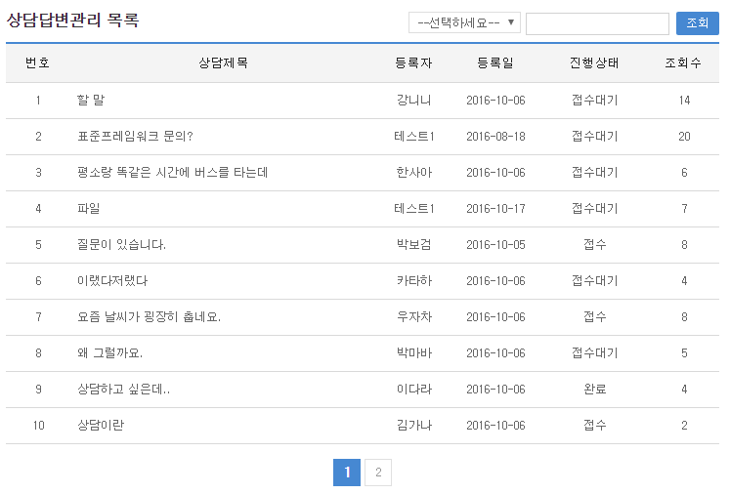
Task: Click the 등록자 column header
Action: [x=413, y=63]
